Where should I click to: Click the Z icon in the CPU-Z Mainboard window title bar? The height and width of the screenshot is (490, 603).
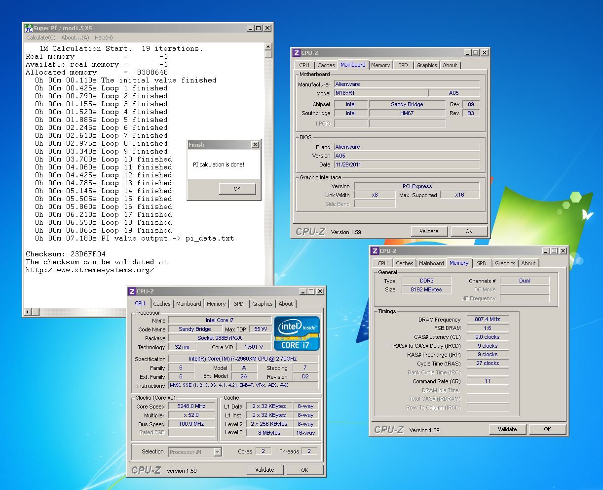tap(297, 53)
